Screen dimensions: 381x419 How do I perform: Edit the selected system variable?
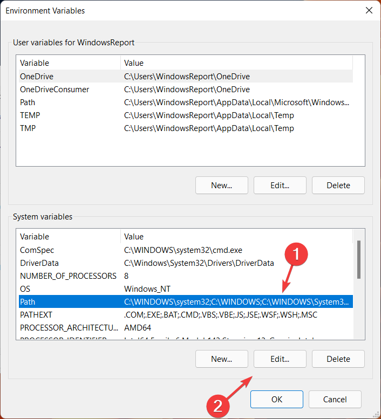click(280, 359)
